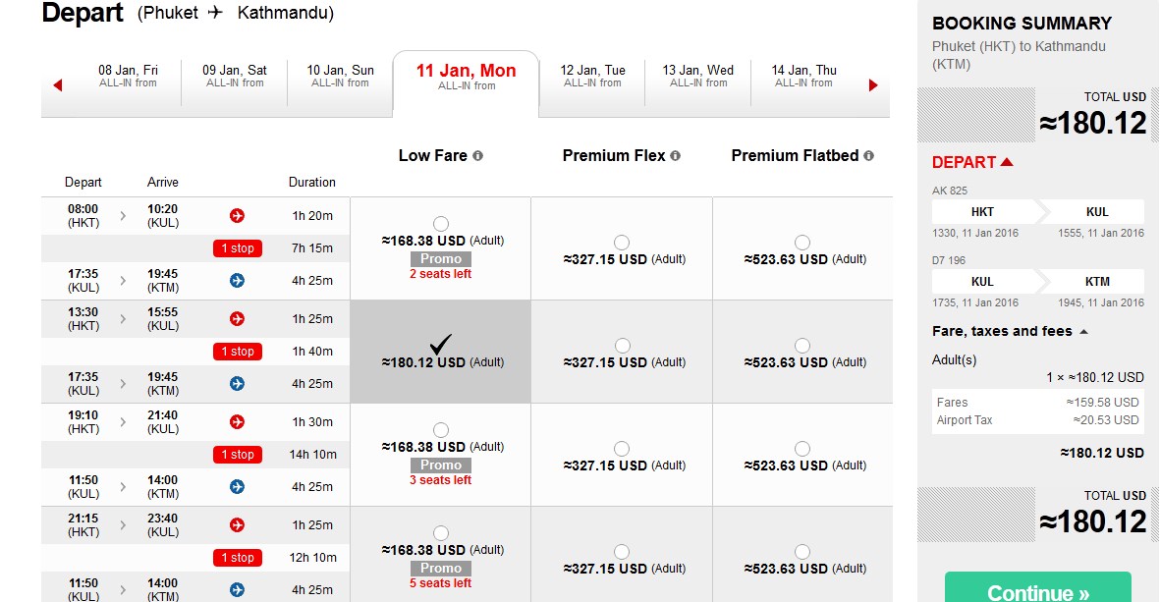Click the 1 stop badge for 21:15 flight
The width and height of the screenshot is (1160, 602).
tap(237, 558)
